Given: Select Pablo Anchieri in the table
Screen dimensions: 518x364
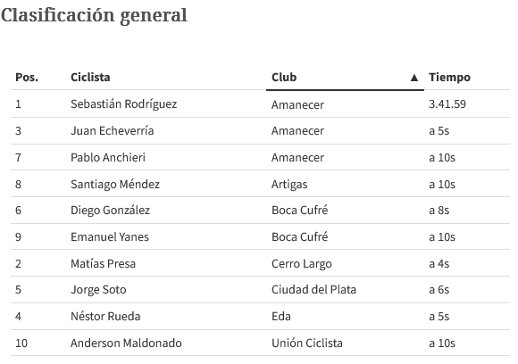Looking at the screenshot, I should pos(108,157).
